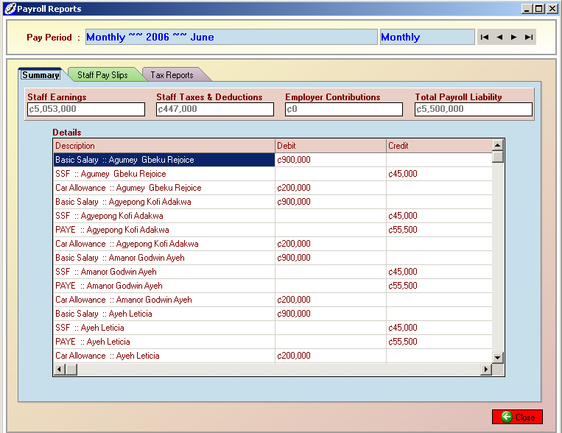562x433 pixels.
Task: Click the right arrow of the horizontal scrollbar
Action: click(485, 369)
